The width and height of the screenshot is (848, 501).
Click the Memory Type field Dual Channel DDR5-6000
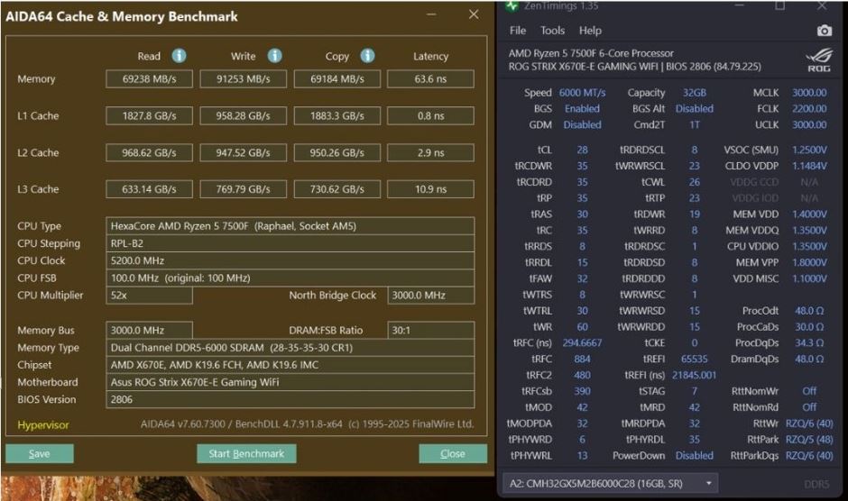(x=290, y=348)
